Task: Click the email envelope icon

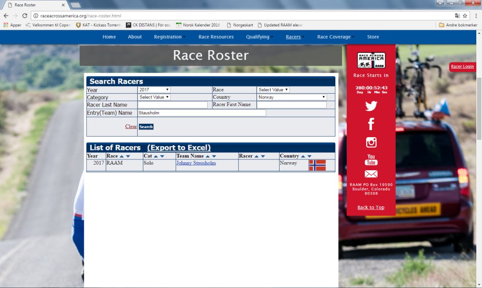Action: (x=371, y=174)
